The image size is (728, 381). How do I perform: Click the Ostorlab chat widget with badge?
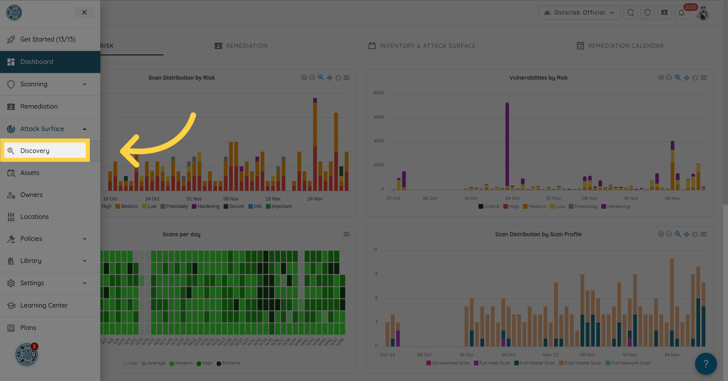[x=27, y=354]
